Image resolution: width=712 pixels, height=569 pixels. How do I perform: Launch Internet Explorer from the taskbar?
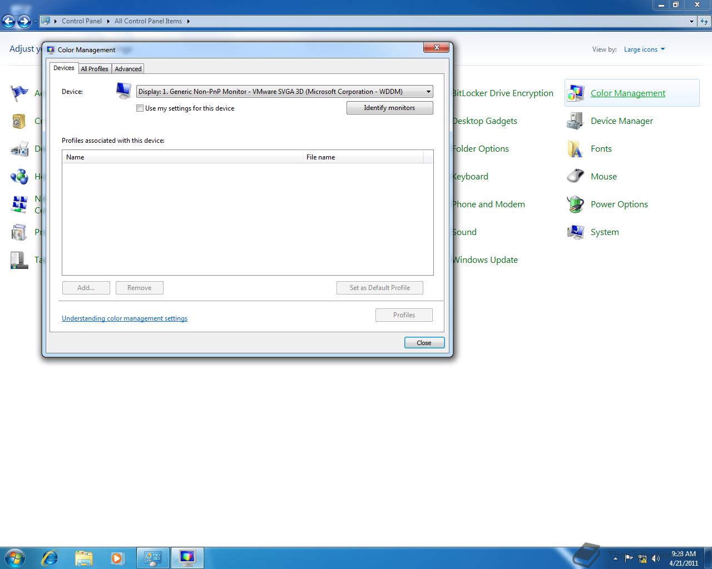50,557
